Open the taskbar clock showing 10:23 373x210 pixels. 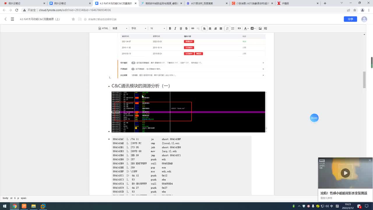point(348,206)
